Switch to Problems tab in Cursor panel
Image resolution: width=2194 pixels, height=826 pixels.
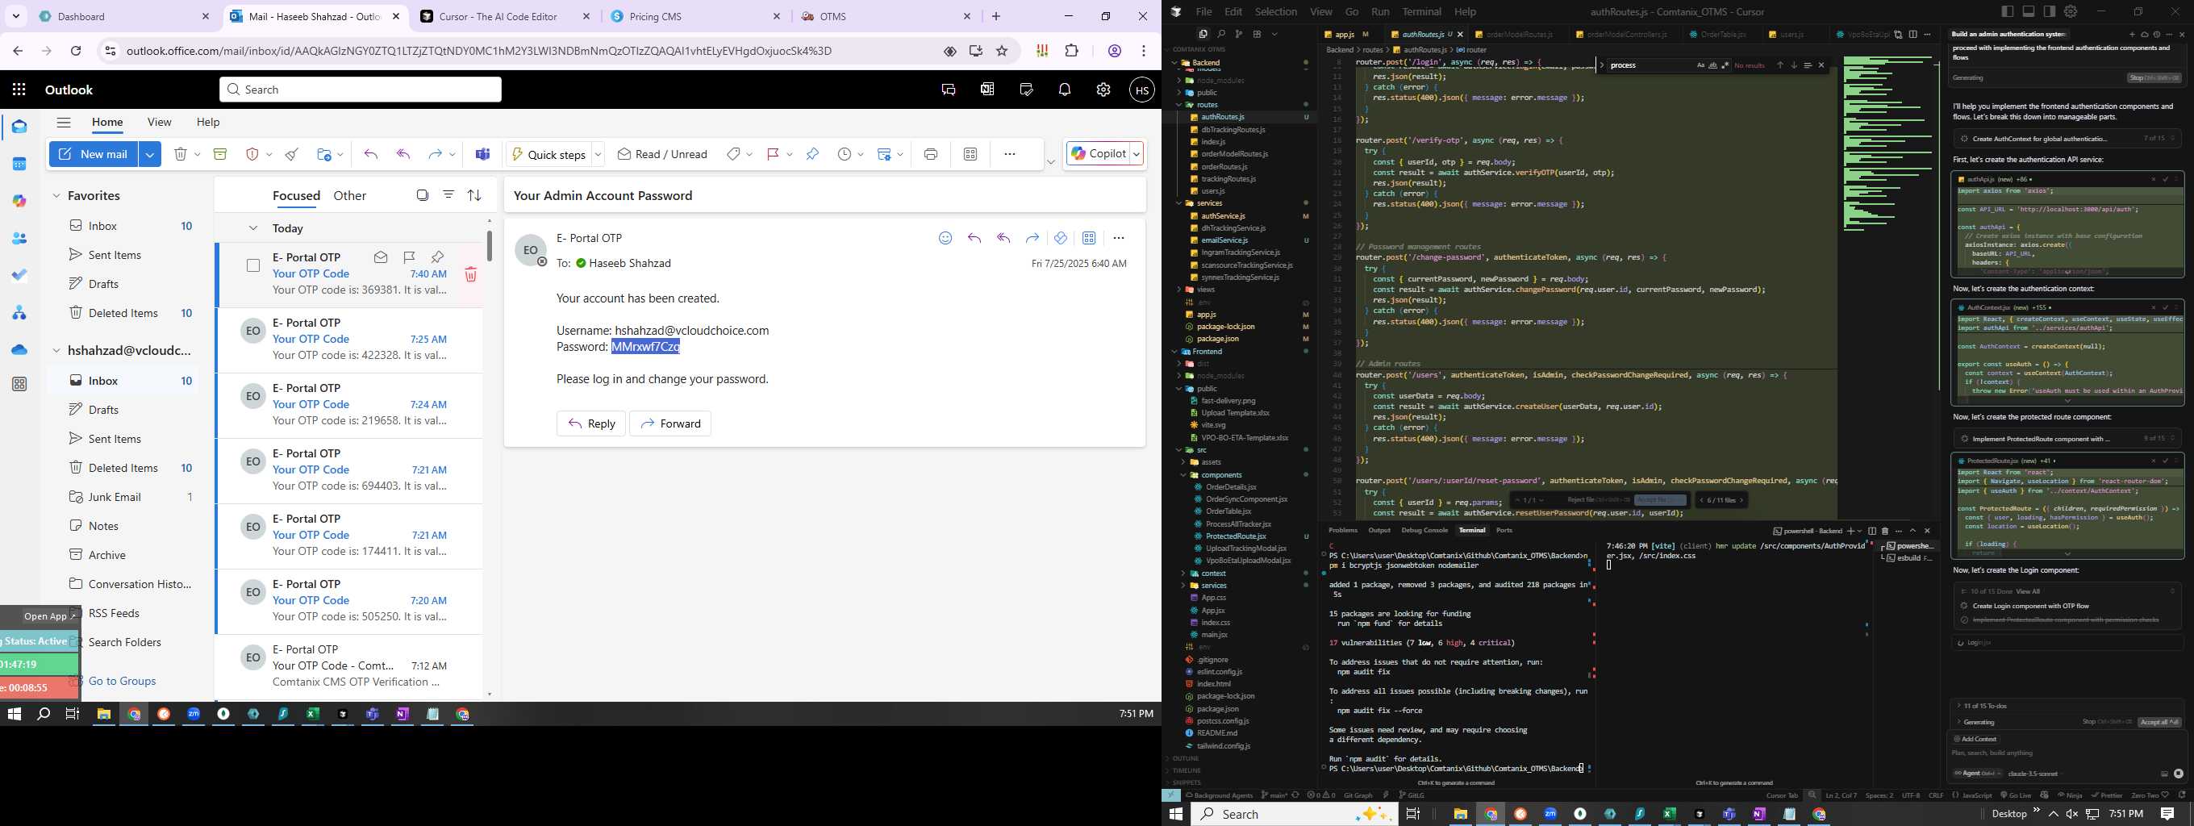[x=1342, y=531]
